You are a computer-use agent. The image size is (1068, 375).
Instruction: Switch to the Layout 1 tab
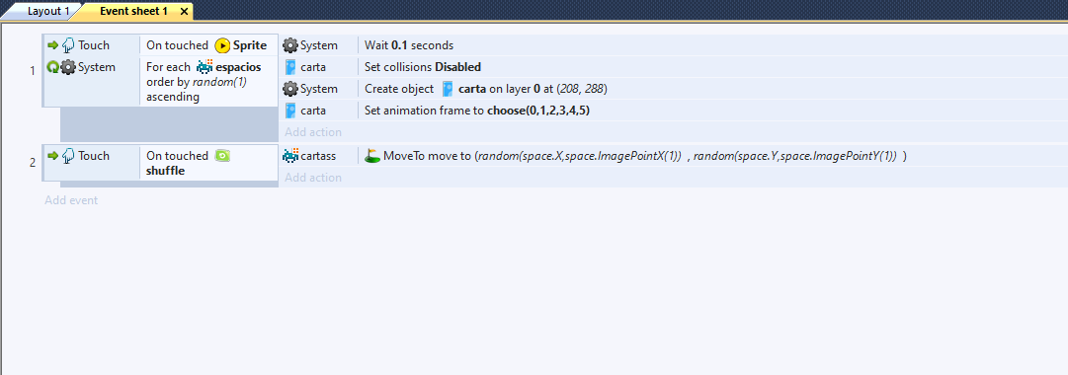48,11
